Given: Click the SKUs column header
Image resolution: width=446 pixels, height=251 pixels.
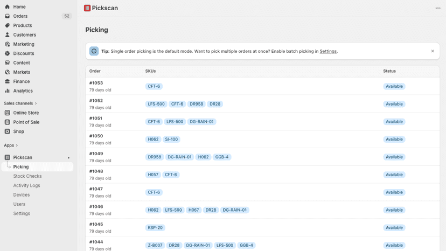Looking at the screenshot, I should pos(150,71).
